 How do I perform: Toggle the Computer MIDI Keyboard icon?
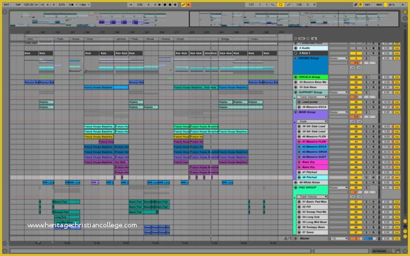[x=360, y=5]
